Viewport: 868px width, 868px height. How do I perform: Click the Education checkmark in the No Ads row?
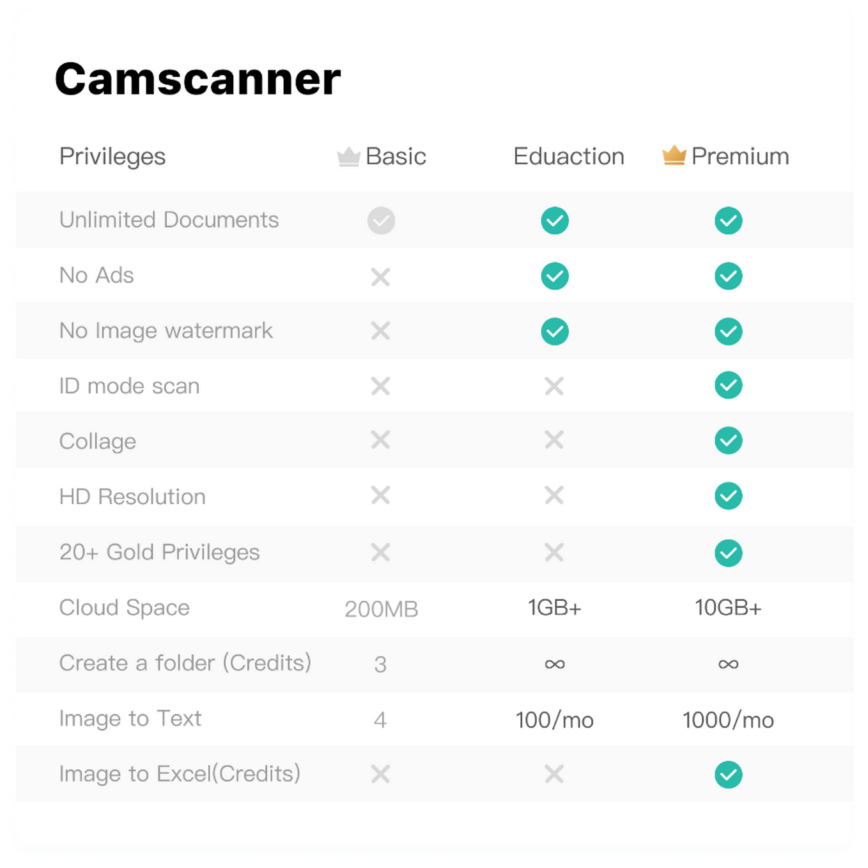[x=555, y=276]
